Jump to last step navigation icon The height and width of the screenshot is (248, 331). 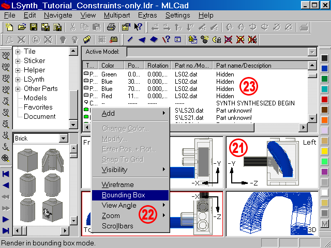(6, 231)
